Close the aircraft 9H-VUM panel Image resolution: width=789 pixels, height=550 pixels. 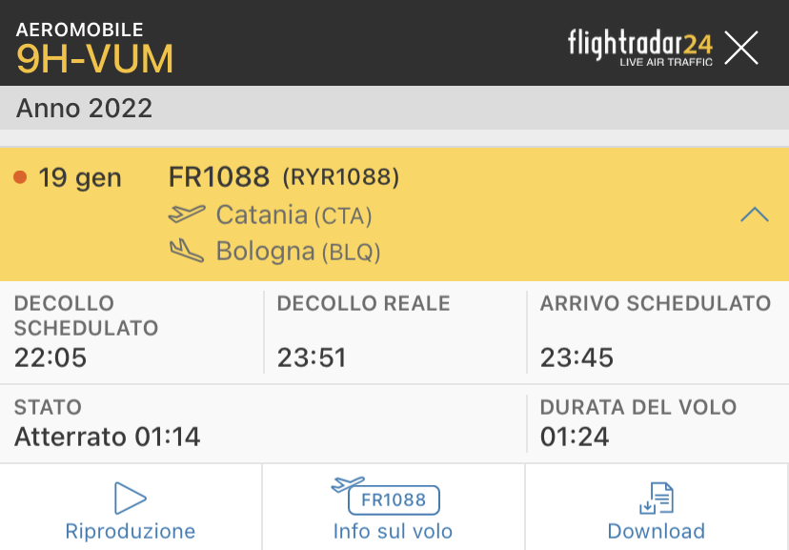pos(741,48)
